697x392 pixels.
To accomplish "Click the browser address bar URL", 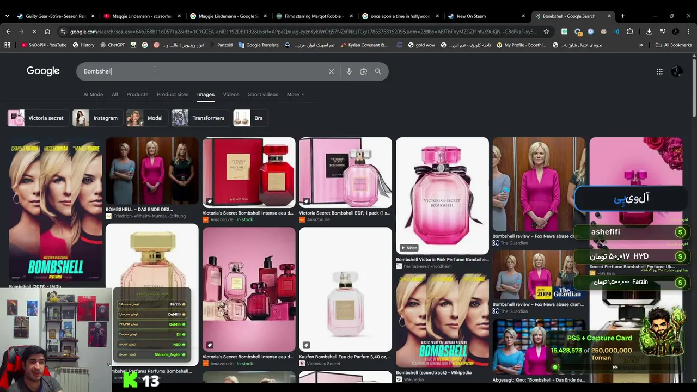I will (303, 32).
